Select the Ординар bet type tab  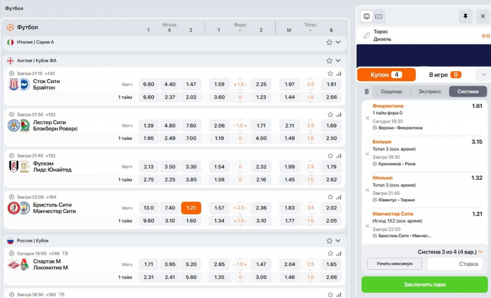391,91
